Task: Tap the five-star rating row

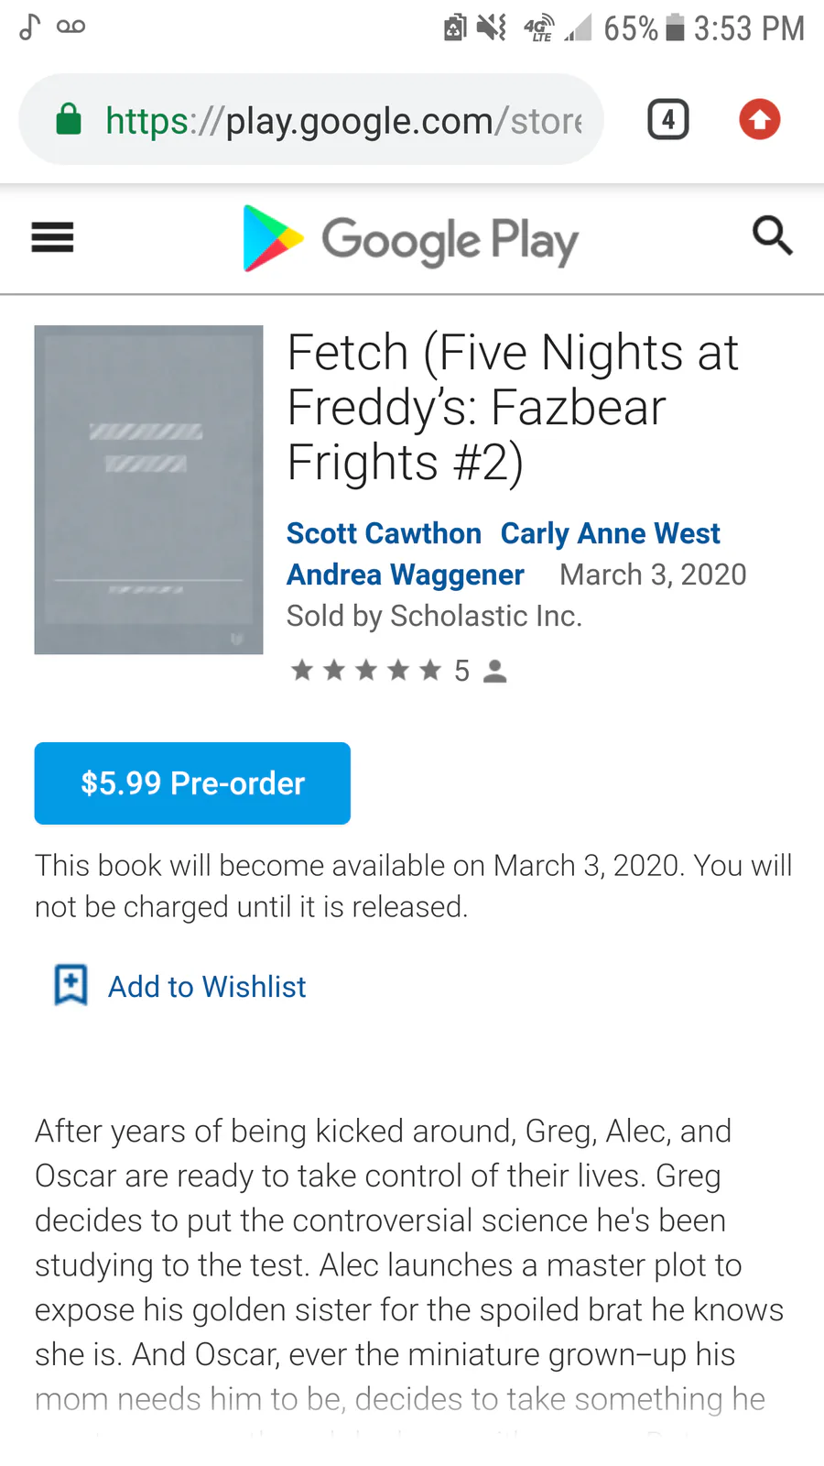Action: [x=366, y=671]
